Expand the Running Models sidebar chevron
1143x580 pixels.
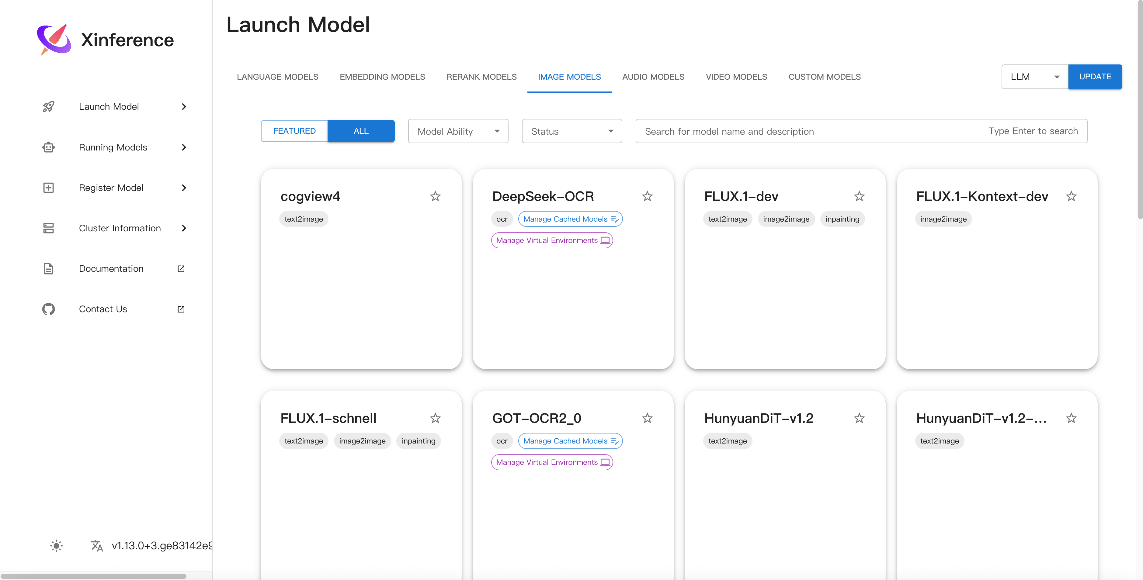click(184, 147)
